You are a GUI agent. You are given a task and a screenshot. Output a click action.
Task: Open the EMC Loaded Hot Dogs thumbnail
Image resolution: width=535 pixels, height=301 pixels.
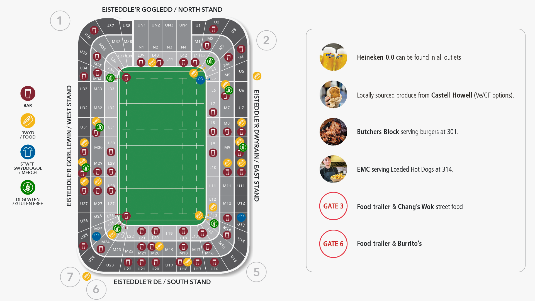(x=333, y=169)
